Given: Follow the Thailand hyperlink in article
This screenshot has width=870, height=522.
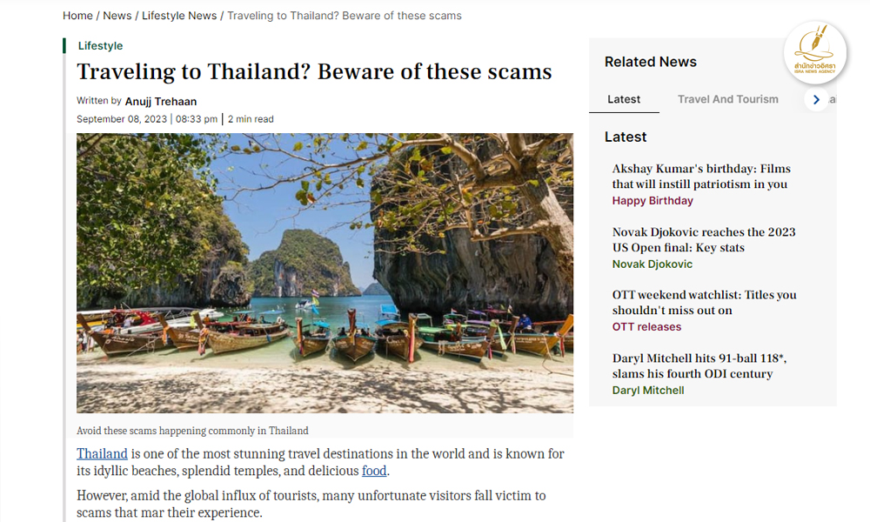Looking at the screenshot, I should [102, 453].
